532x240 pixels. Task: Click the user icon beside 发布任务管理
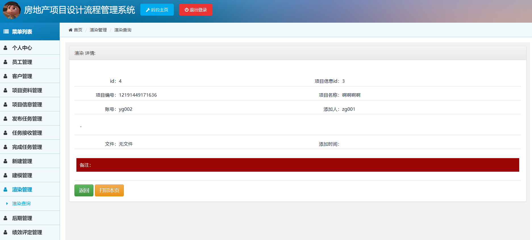[x=5, y=118]
